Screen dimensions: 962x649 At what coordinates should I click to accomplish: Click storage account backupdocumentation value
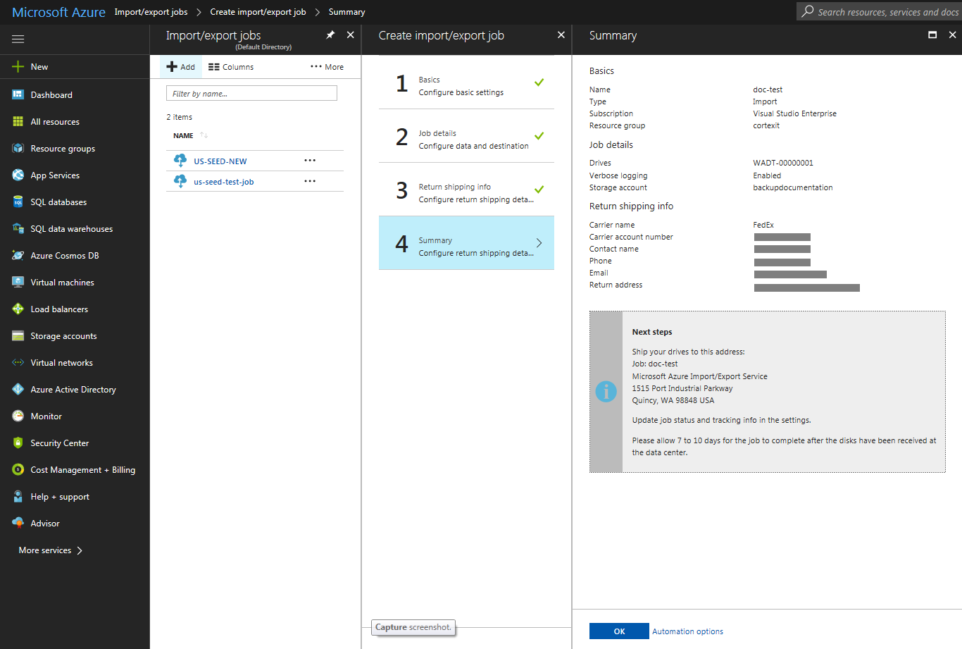pos(793,187)
